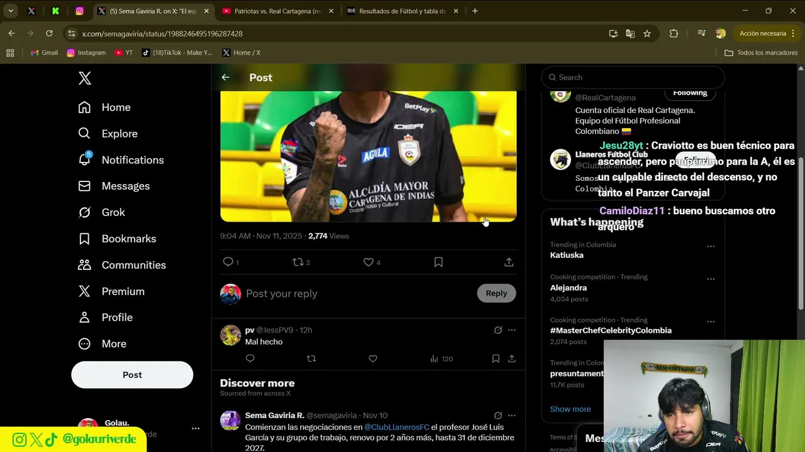
Task: Open Sema Gaviria R. profile name
Action: point(275,416)
